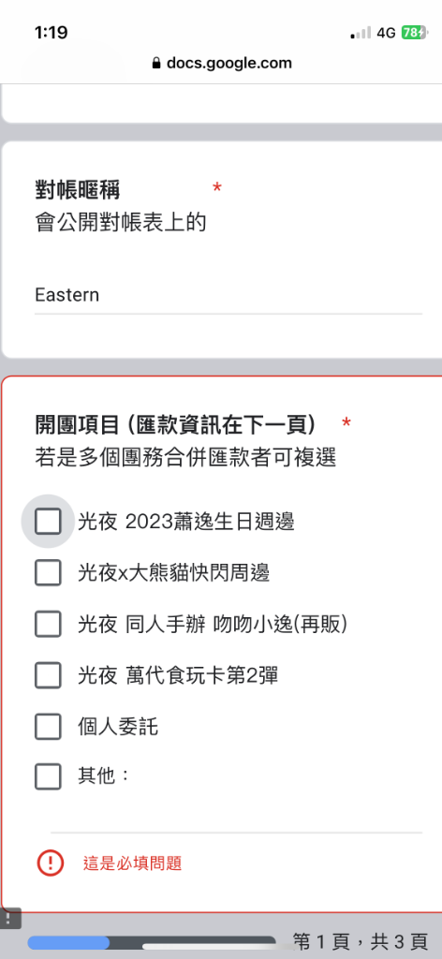Viewport: 442px width, 959px height.
Task: Open the report problem exclamation icon at bottom-left
Action: (x=8, y=918)
